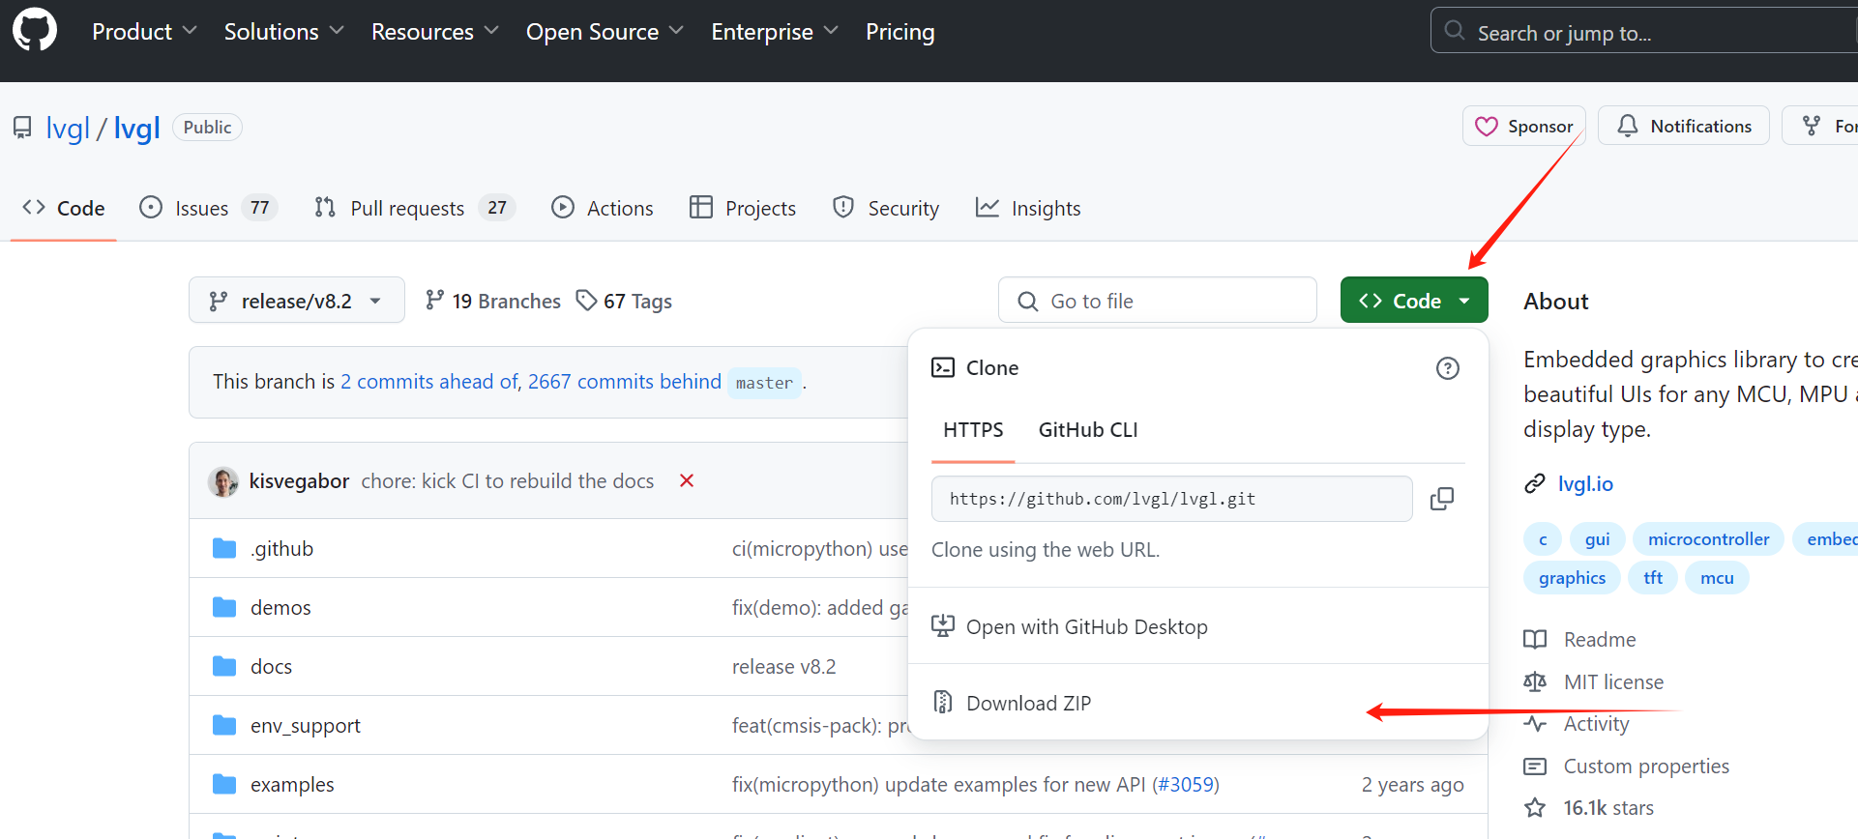
Task: Click the kisvegabor author name
Action: coord(299,481)
